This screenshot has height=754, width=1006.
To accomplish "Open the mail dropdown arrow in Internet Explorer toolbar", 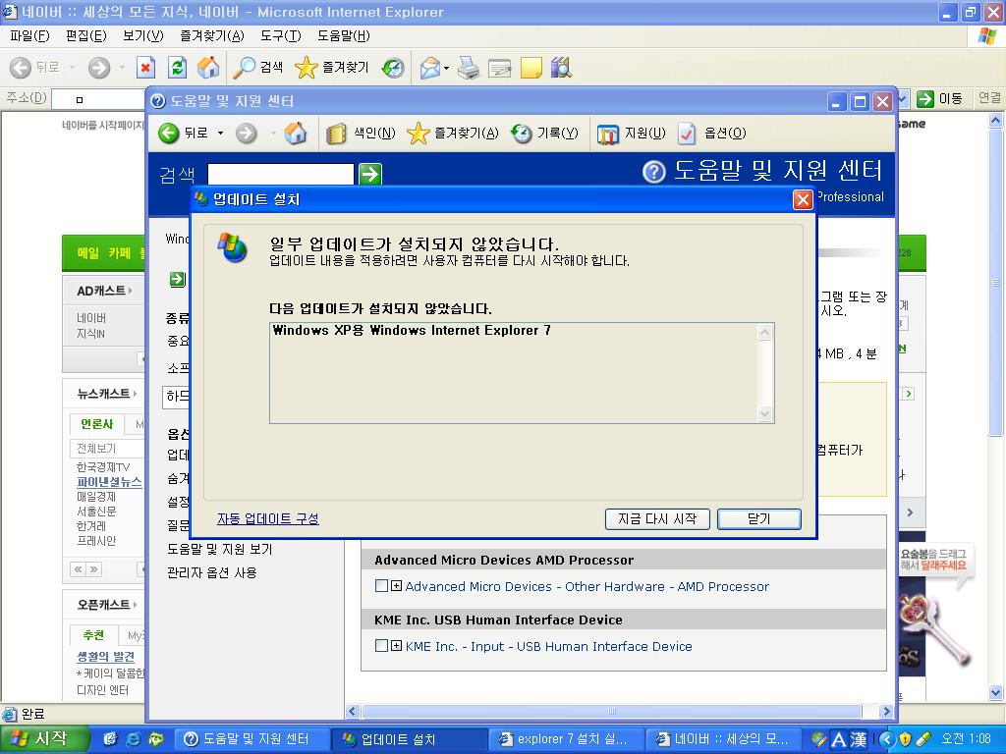I will tap(446, 68).
